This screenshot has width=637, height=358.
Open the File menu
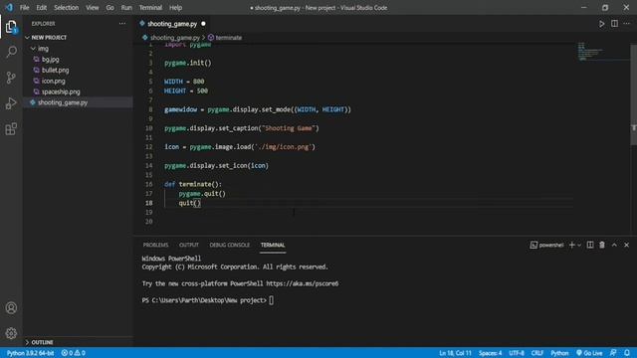tap(24, 8)
